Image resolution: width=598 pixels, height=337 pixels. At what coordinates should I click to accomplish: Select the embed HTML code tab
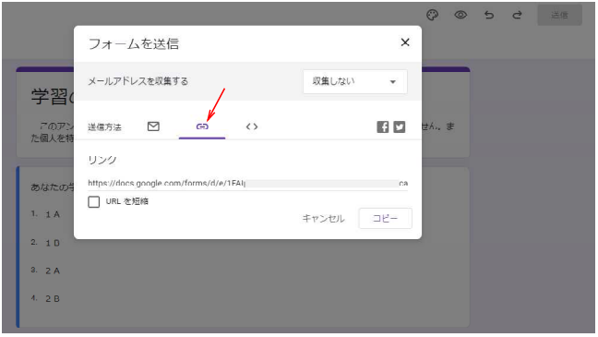point(252,126)
